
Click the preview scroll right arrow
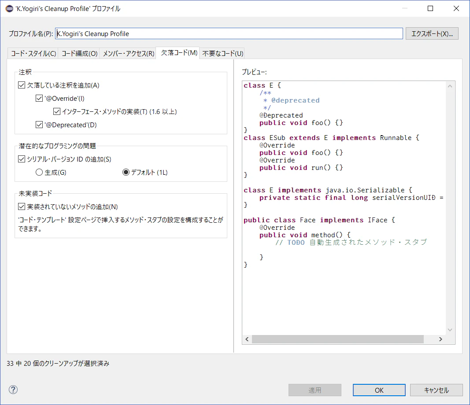pos(440,339)
